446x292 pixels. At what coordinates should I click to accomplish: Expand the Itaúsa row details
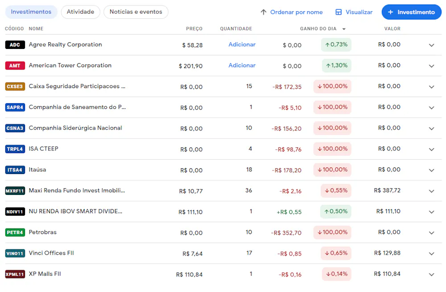(x=431, y=170)
